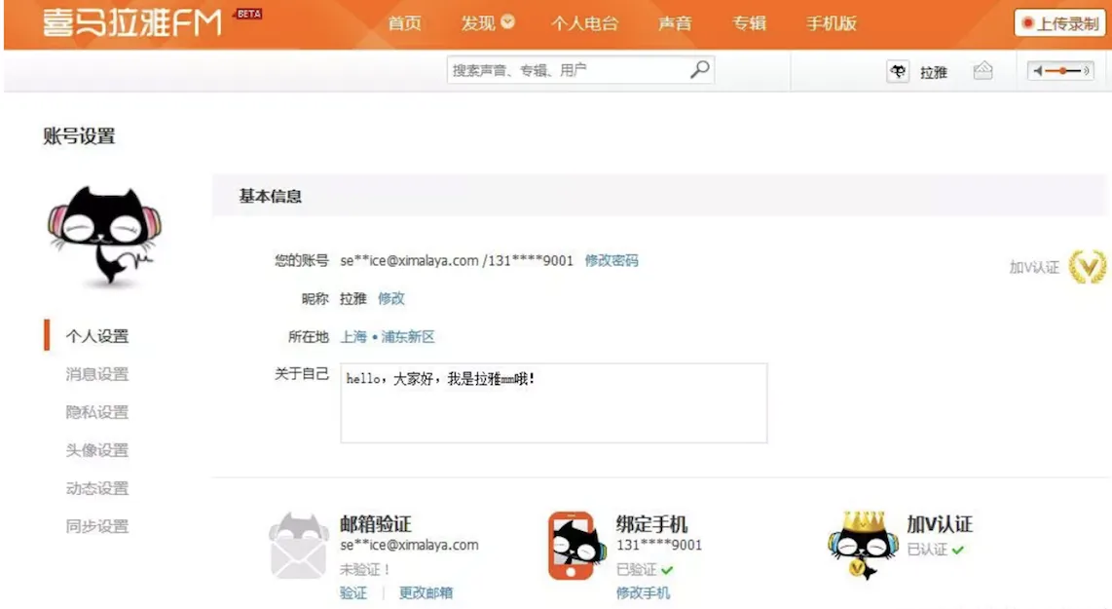This screenshot has height=609, width=1112.
Task: Open the 上海 location selector
Action: click(x=353, y=336)
